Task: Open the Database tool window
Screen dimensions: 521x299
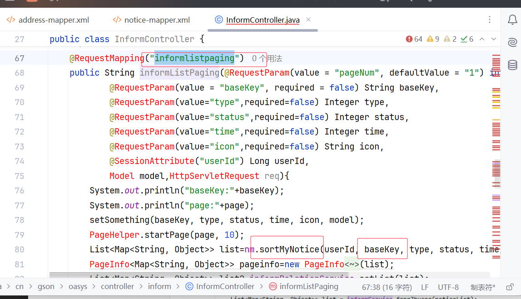Action: (512, 65)
